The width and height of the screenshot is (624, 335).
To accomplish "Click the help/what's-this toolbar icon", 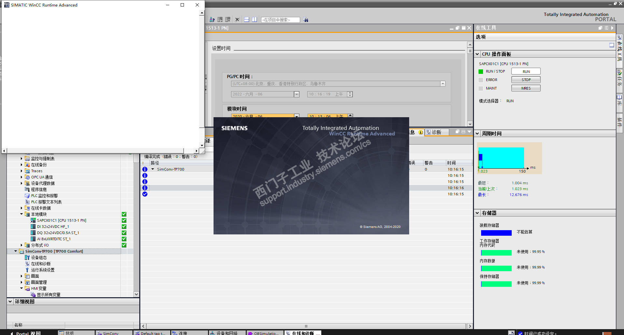I will (x=212, y=20).
